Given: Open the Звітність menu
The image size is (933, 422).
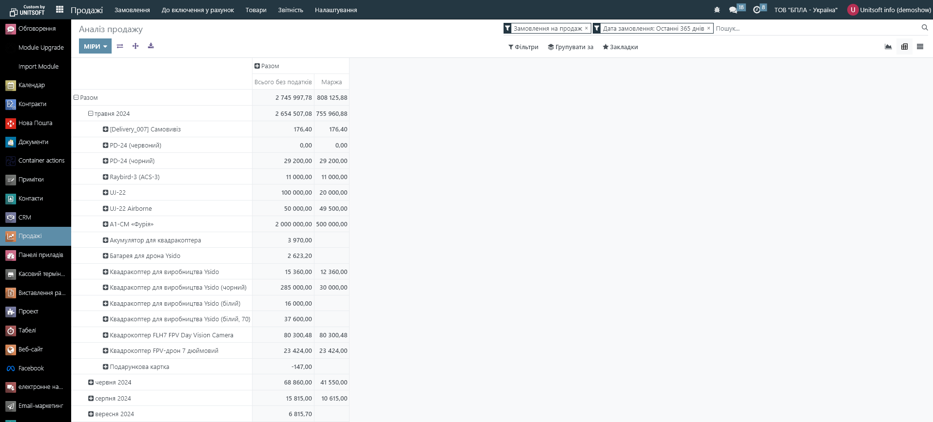Looking at the screenshot, I should 291,10.
